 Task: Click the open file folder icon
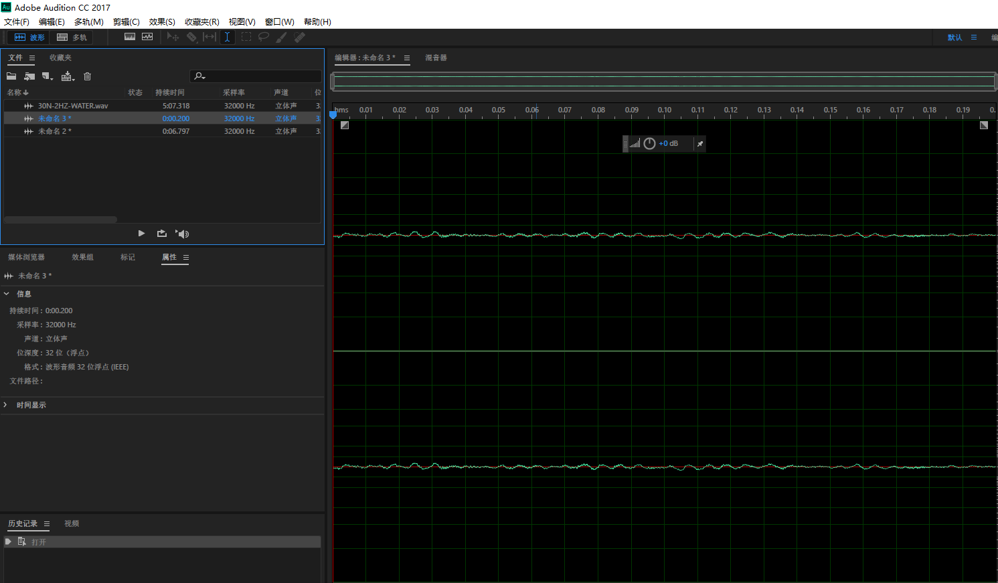coord(11,76)
